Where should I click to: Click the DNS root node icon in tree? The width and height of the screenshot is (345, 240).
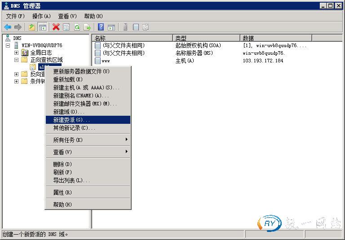pos(8,38)
